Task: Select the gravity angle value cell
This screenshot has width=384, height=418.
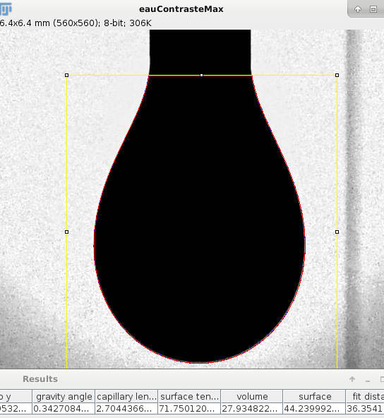Action: (64, 408)
